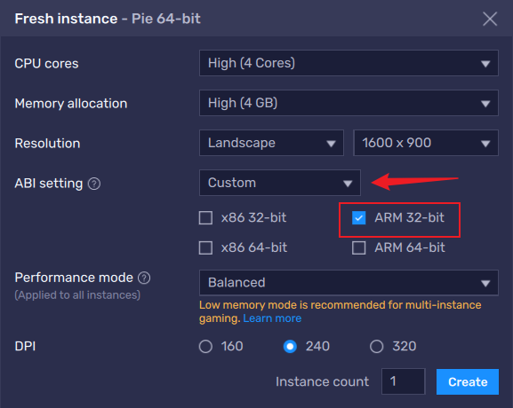Image resolution: width=513 pixels, height=408 pixels.
Task: Open the 1600 x 900 resolution dropdown
Action: pyautogui.click(x=426, y=143)
